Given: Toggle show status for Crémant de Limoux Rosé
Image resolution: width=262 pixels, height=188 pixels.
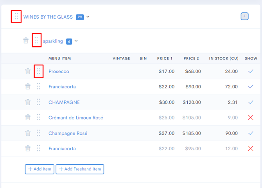Looking at the screenshot, I should point(251,118).
